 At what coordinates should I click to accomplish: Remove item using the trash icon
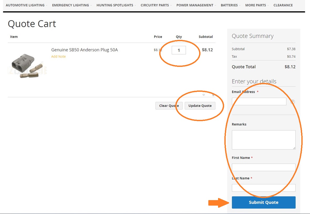coord(213,95)
